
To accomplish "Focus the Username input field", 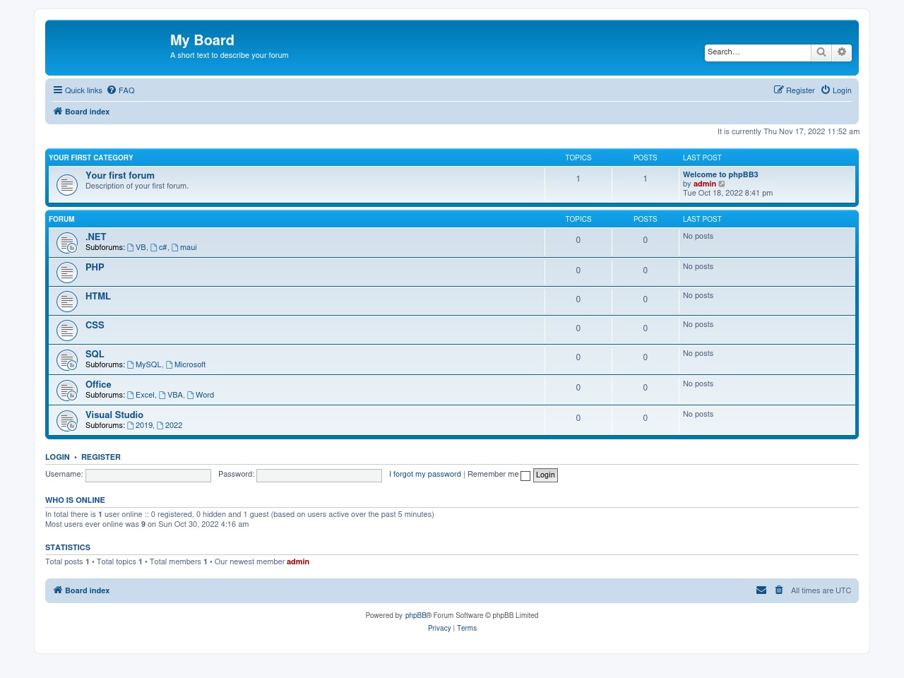I will pyautogui.click(x=148, y=475).
